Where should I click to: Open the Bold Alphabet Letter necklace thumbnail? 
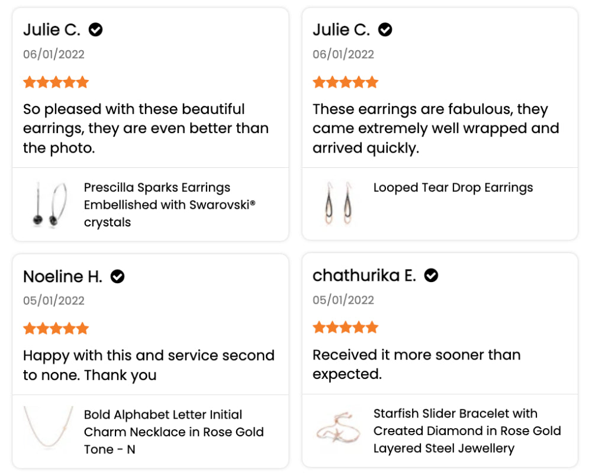(49, 427)
